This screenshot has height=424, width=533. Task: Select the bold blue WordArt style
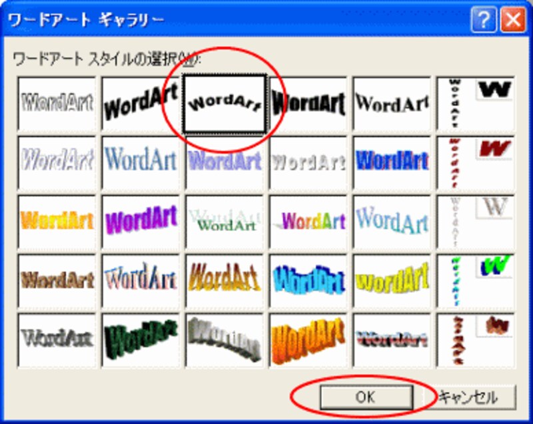pos(392,162)
